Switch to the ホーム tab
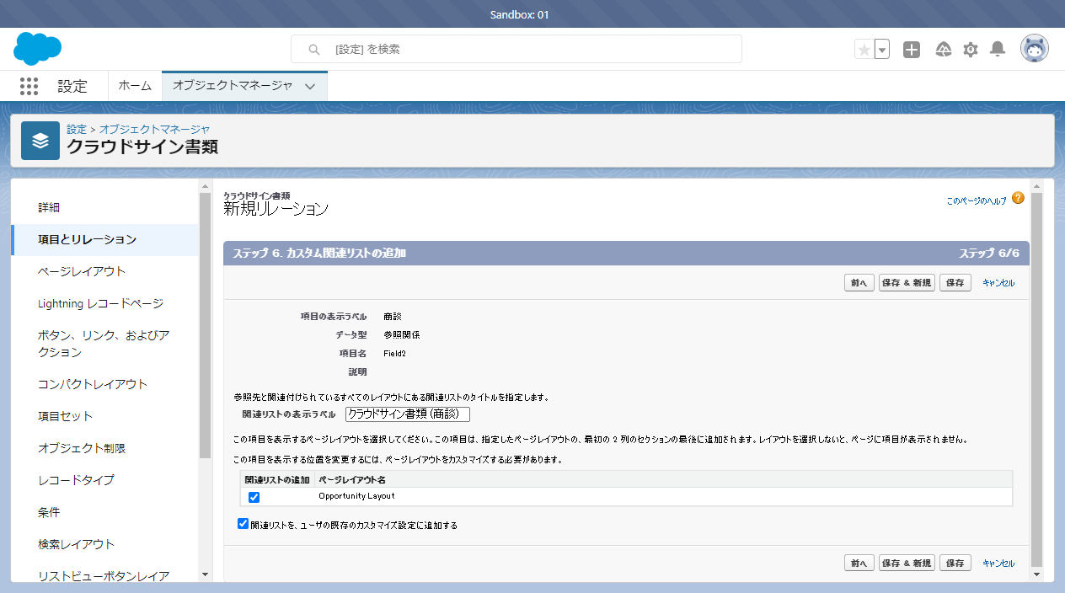The width and height of the screenshot is (1065, 593). [135, 86]
